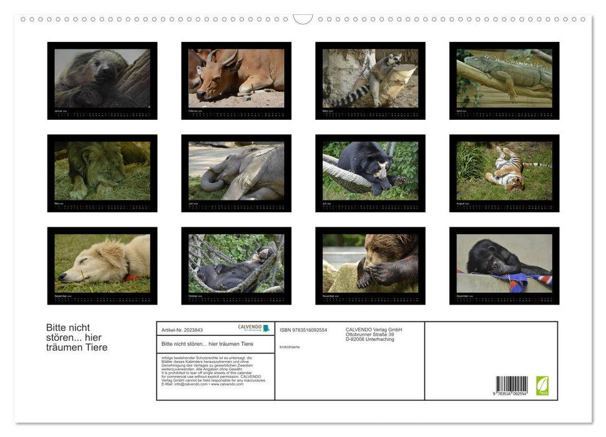Expand the Oktober bear cub thumbnail
The image size is (606, 437).
pos(236,266)
